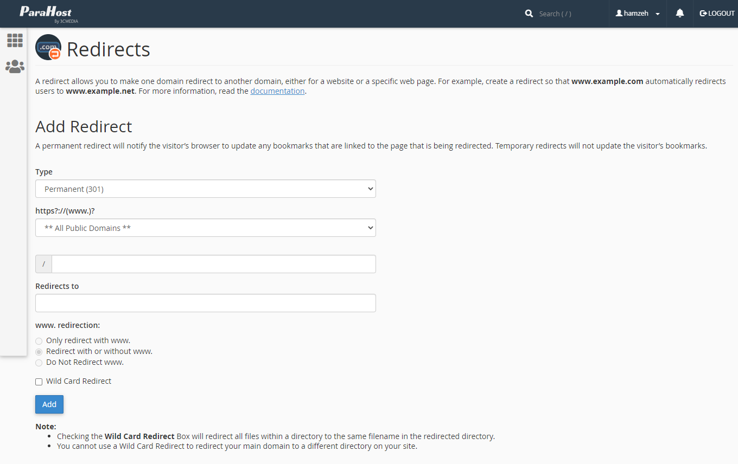Click the Redirects .com page icon
The height and width of the screenshot is (464, 738).
48,48
